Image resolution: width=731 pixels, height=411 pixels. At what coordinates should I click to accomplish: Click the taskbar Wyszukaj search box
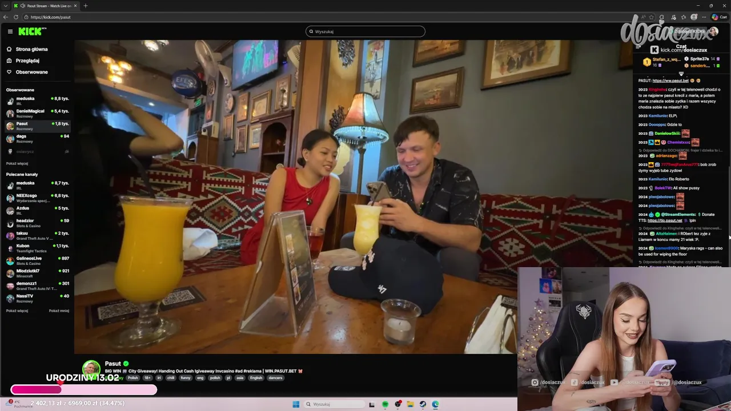pos(334,404)
